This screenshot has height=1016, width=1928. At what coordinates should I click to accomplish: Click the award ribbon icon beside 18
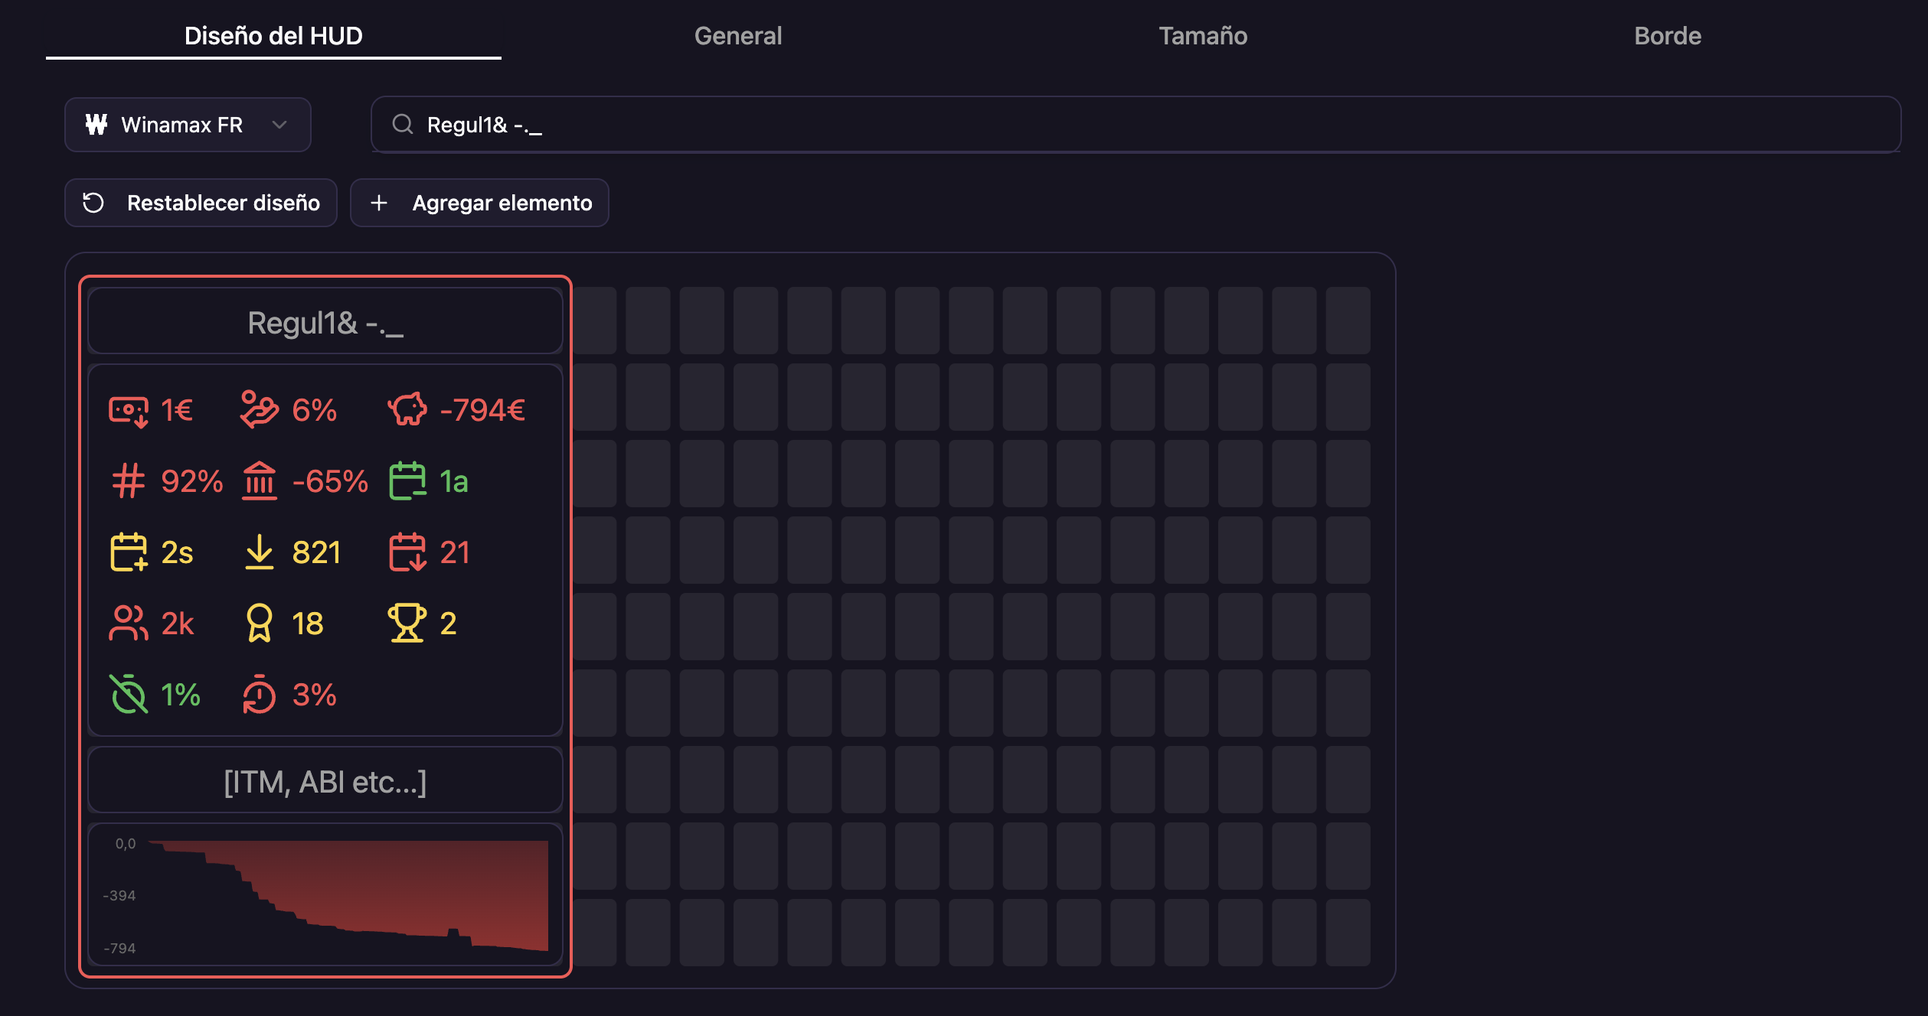(x=260, y=624)
